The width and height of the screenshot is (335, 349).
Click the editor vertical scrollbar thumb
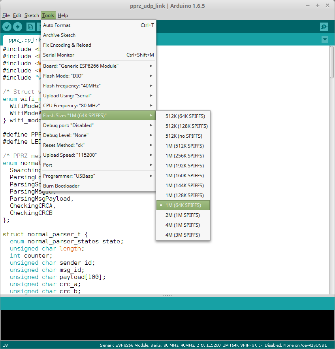(x=332, y=62)
